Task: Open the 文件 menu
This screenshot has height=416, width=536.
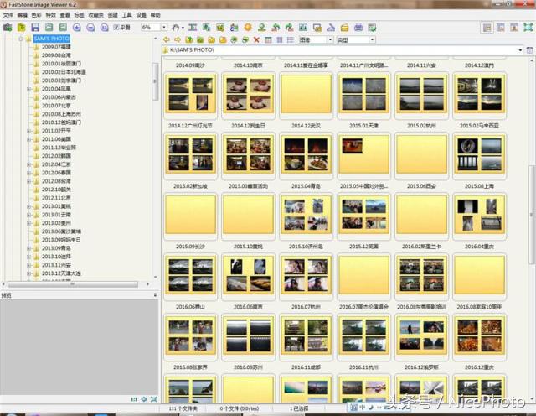Action: point(8,15)
